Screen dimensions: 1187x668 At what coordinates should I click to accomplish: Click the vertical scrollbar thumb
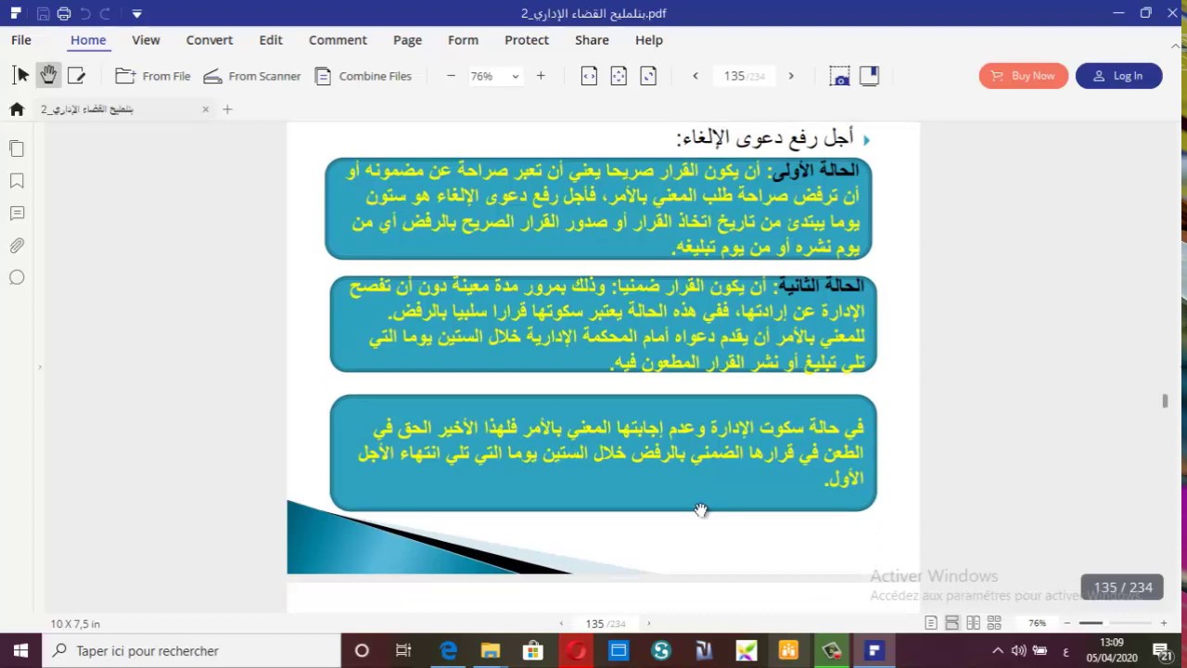point(1165,401)
